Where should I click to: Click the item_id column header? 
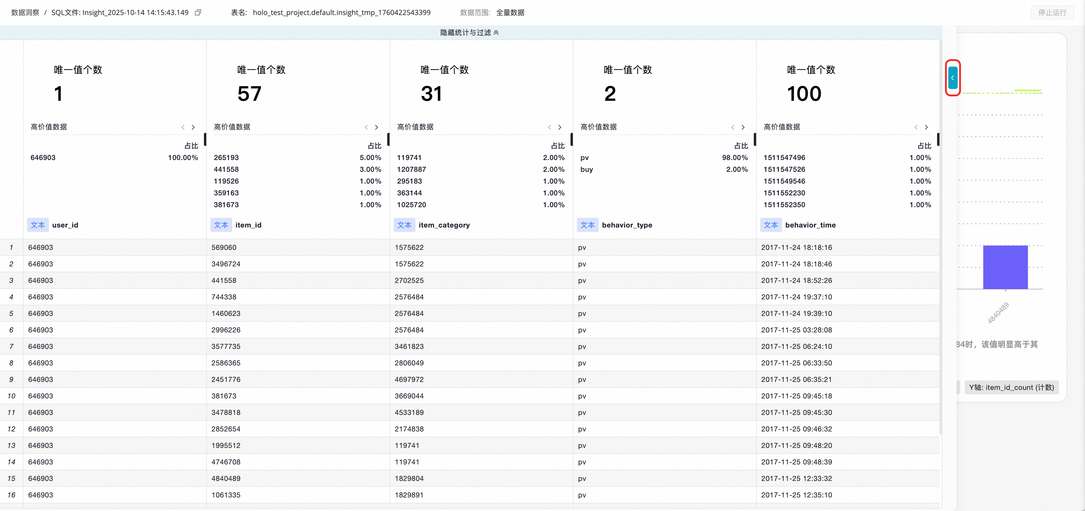click(x=248, y=225)
